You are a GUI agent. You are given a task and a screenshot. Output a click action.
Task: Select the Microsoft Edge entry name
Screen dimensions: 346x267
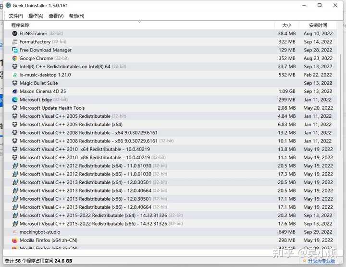point(36,100)
